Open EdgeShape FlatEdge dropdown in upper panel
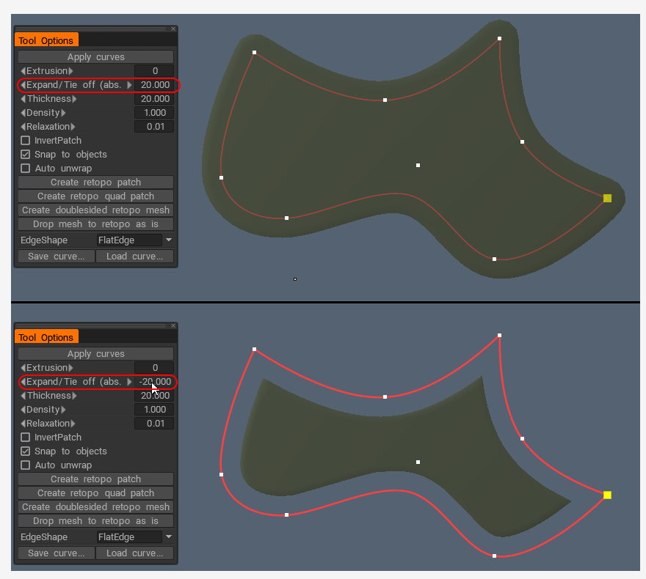Viewport: 646px width, 579px height. pyautogui.click(x=135, y=240)
